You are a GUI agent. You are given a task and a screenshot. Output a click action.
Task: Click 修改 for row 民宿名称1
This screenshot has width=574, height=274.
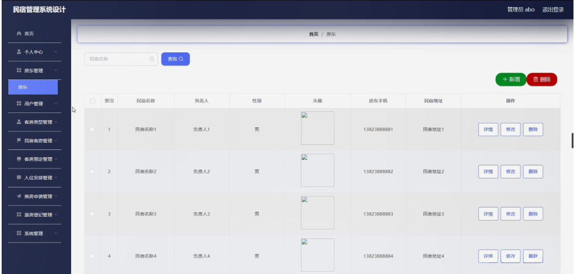tap(510, 130)
